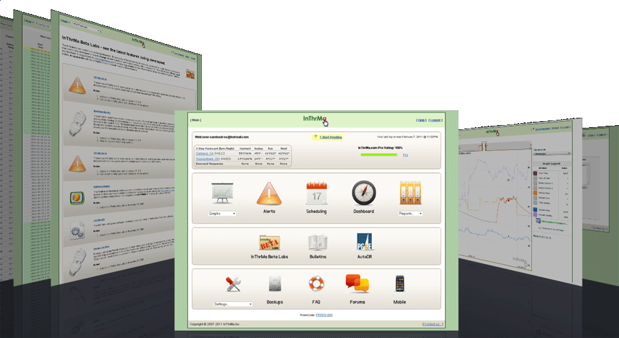Expand the Reports dropdown
Screen dimensions: 619x338
410,214
